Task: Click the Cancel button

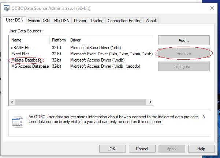Action: click(142, 149)
